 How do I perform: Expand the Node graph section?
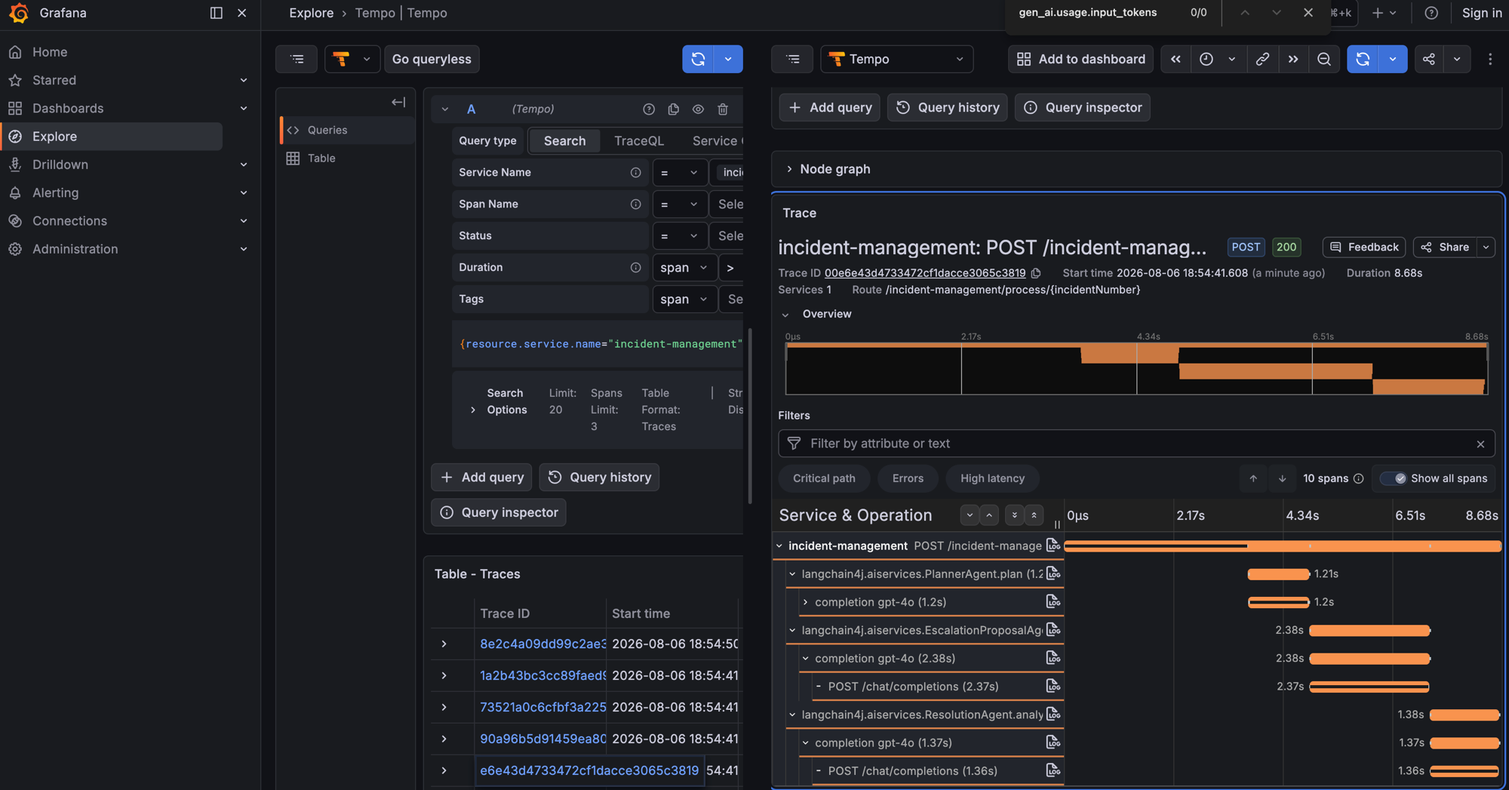[x=789, y=169]
